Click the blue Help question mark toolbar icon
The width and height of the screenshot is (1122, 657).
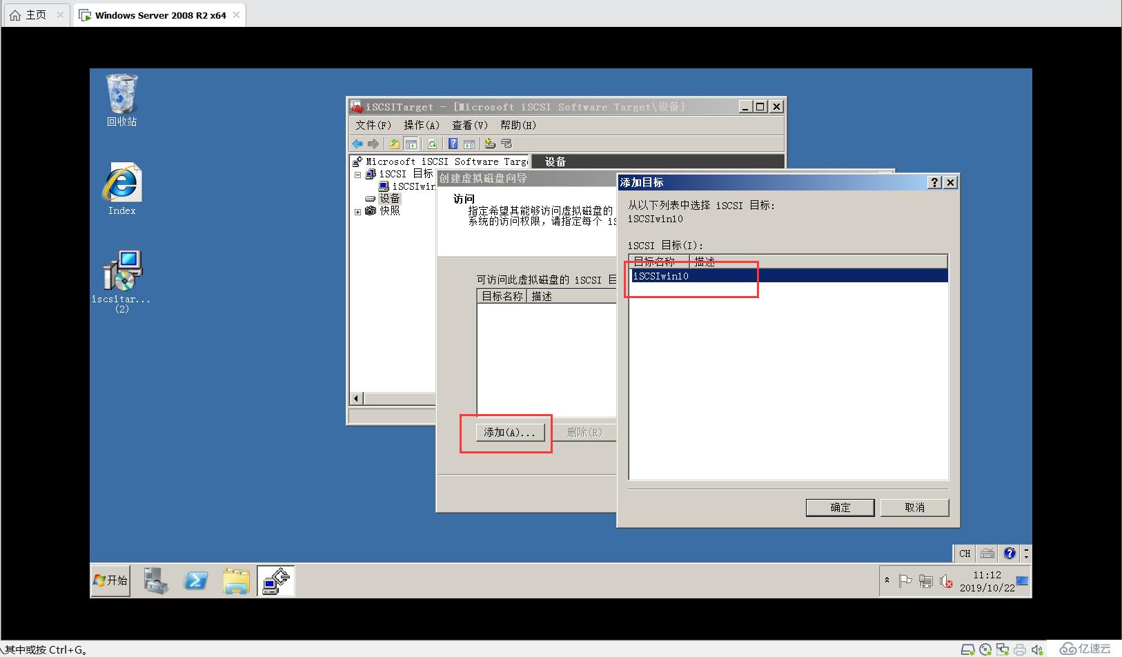pyautogui.click(x=453, y=144)
